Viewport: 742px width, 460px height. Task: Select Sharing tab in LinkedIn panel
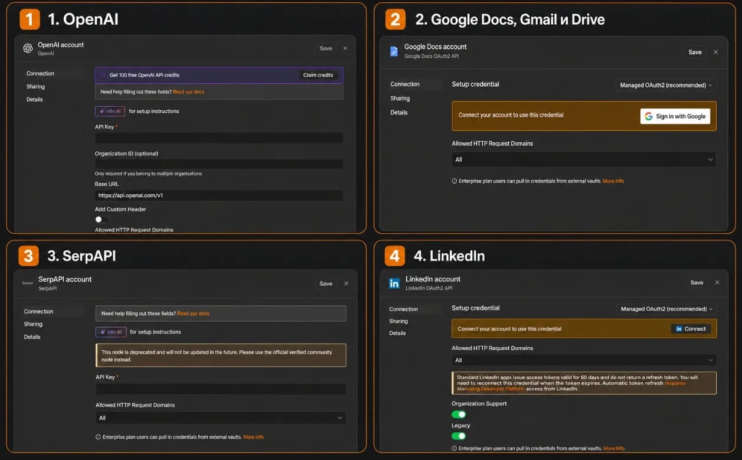[x=398, y=321]
